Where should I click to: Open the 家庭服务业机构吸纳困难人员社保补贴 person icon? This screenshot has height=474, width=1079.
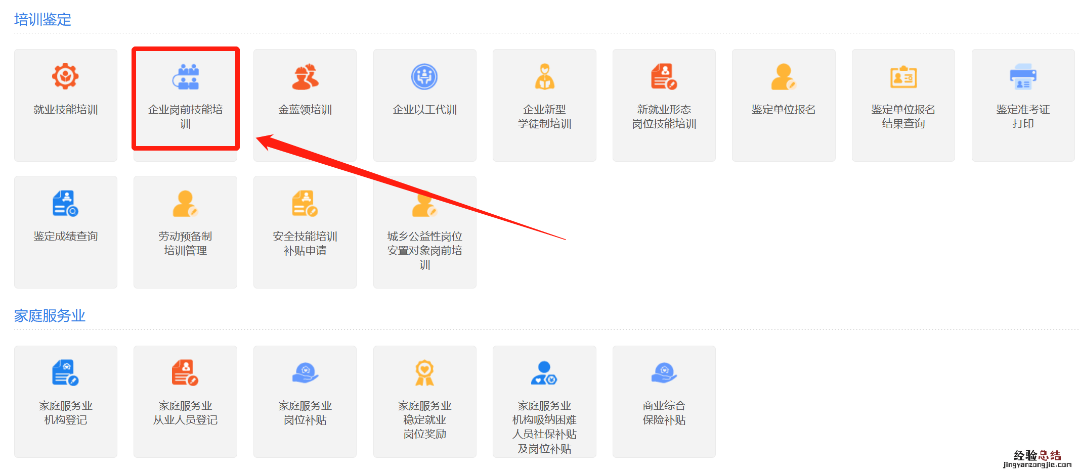coord(544,373)
